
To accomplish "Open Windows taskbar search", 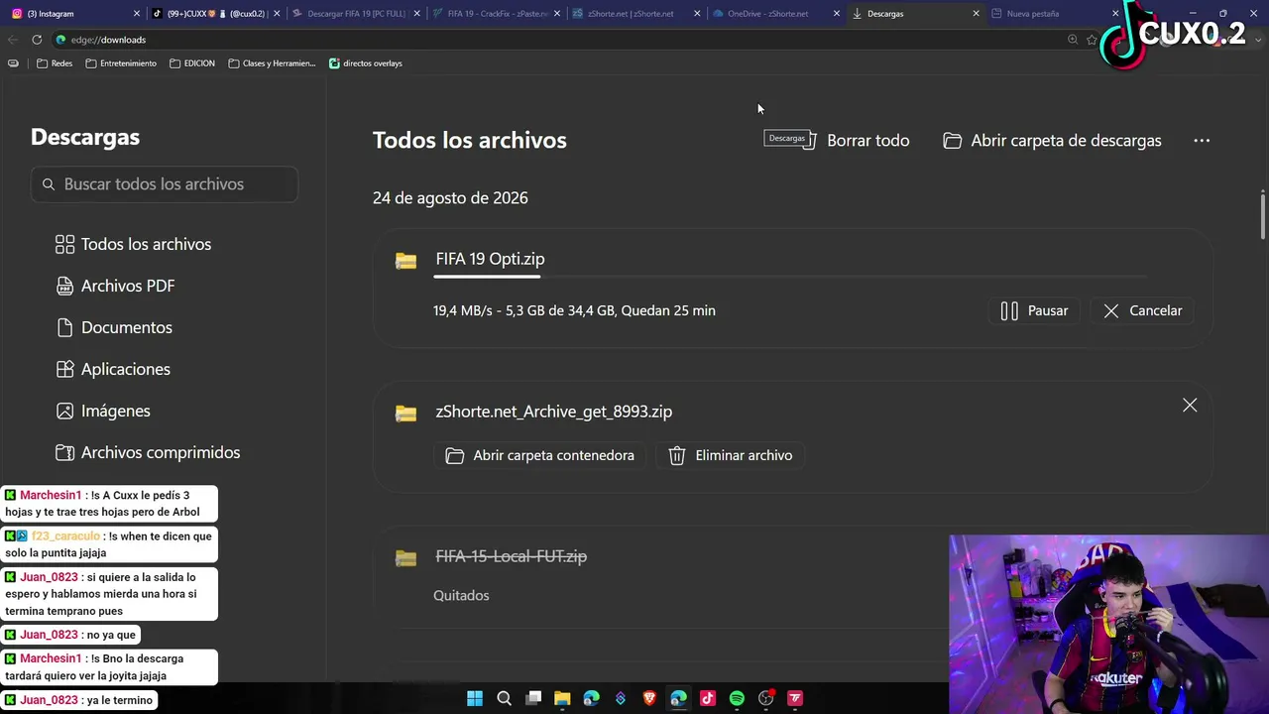I will [x=504, y=698].
